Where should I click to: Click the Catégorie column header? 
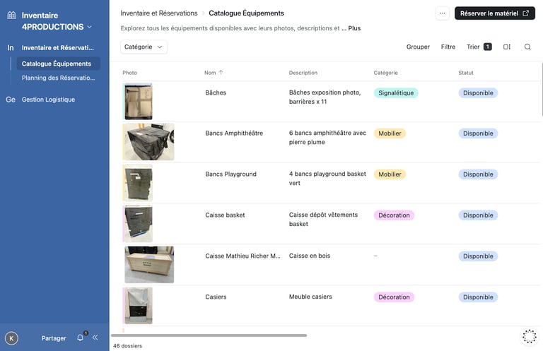pos(385,73)
